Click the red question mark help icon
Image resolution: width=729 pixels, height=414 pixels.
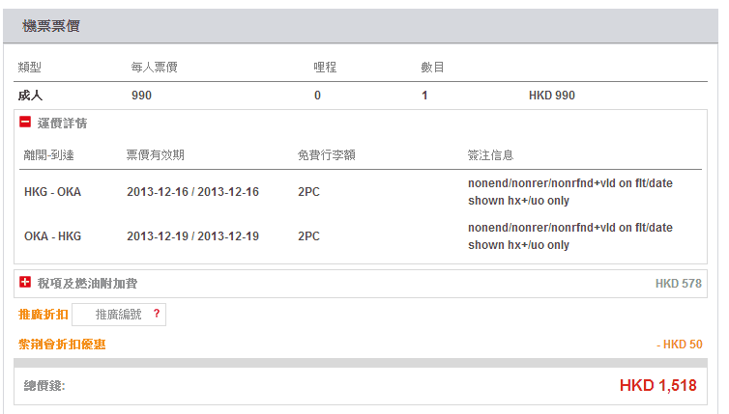coord(156,314)
